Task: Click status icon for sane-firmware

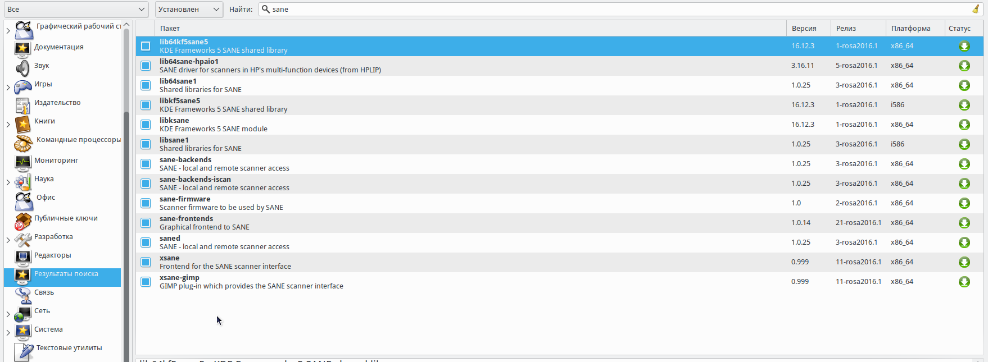Action: 964,203
